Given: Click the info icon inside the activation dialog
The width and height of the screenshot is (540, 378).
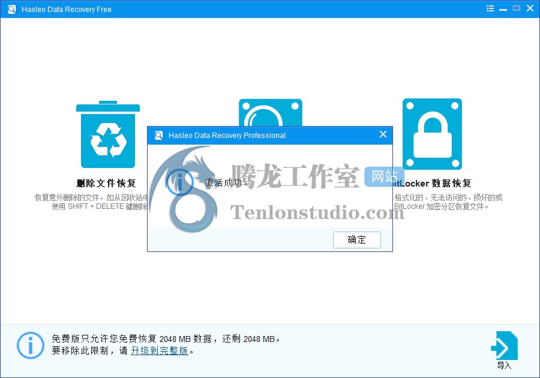Looking at the screenshot, I should (x=179, y=182).
